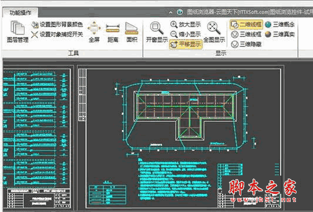Click the T-shaped building plan drawing

click(x=184, y=116)
